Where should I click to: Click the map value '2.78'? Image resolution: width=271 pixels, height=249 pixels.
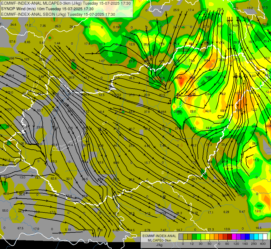147,230
